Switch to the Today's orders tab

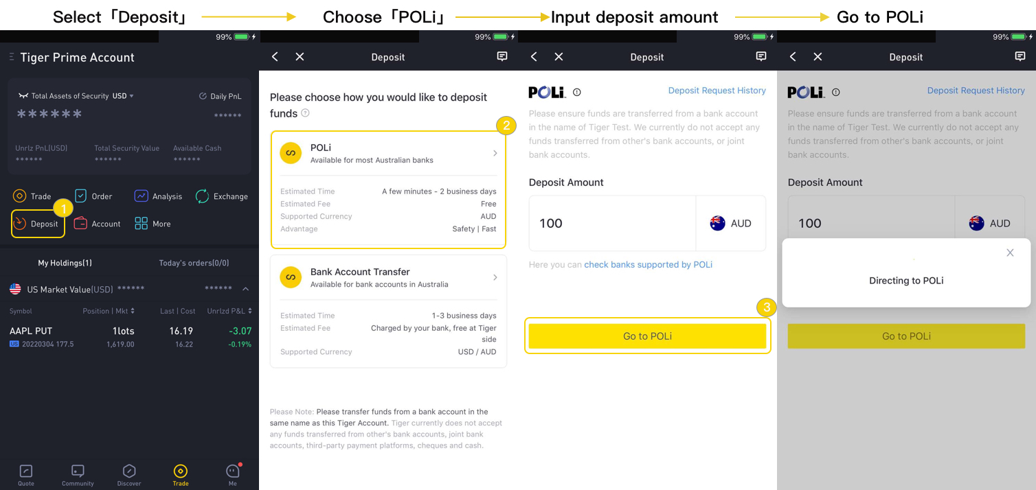click(x=194, y=263)
